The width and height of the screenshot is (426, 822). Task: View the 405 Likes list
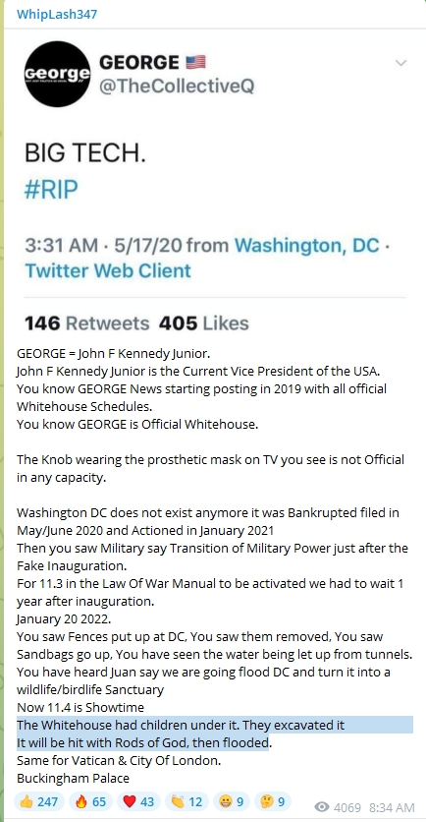tap(203, 323)
